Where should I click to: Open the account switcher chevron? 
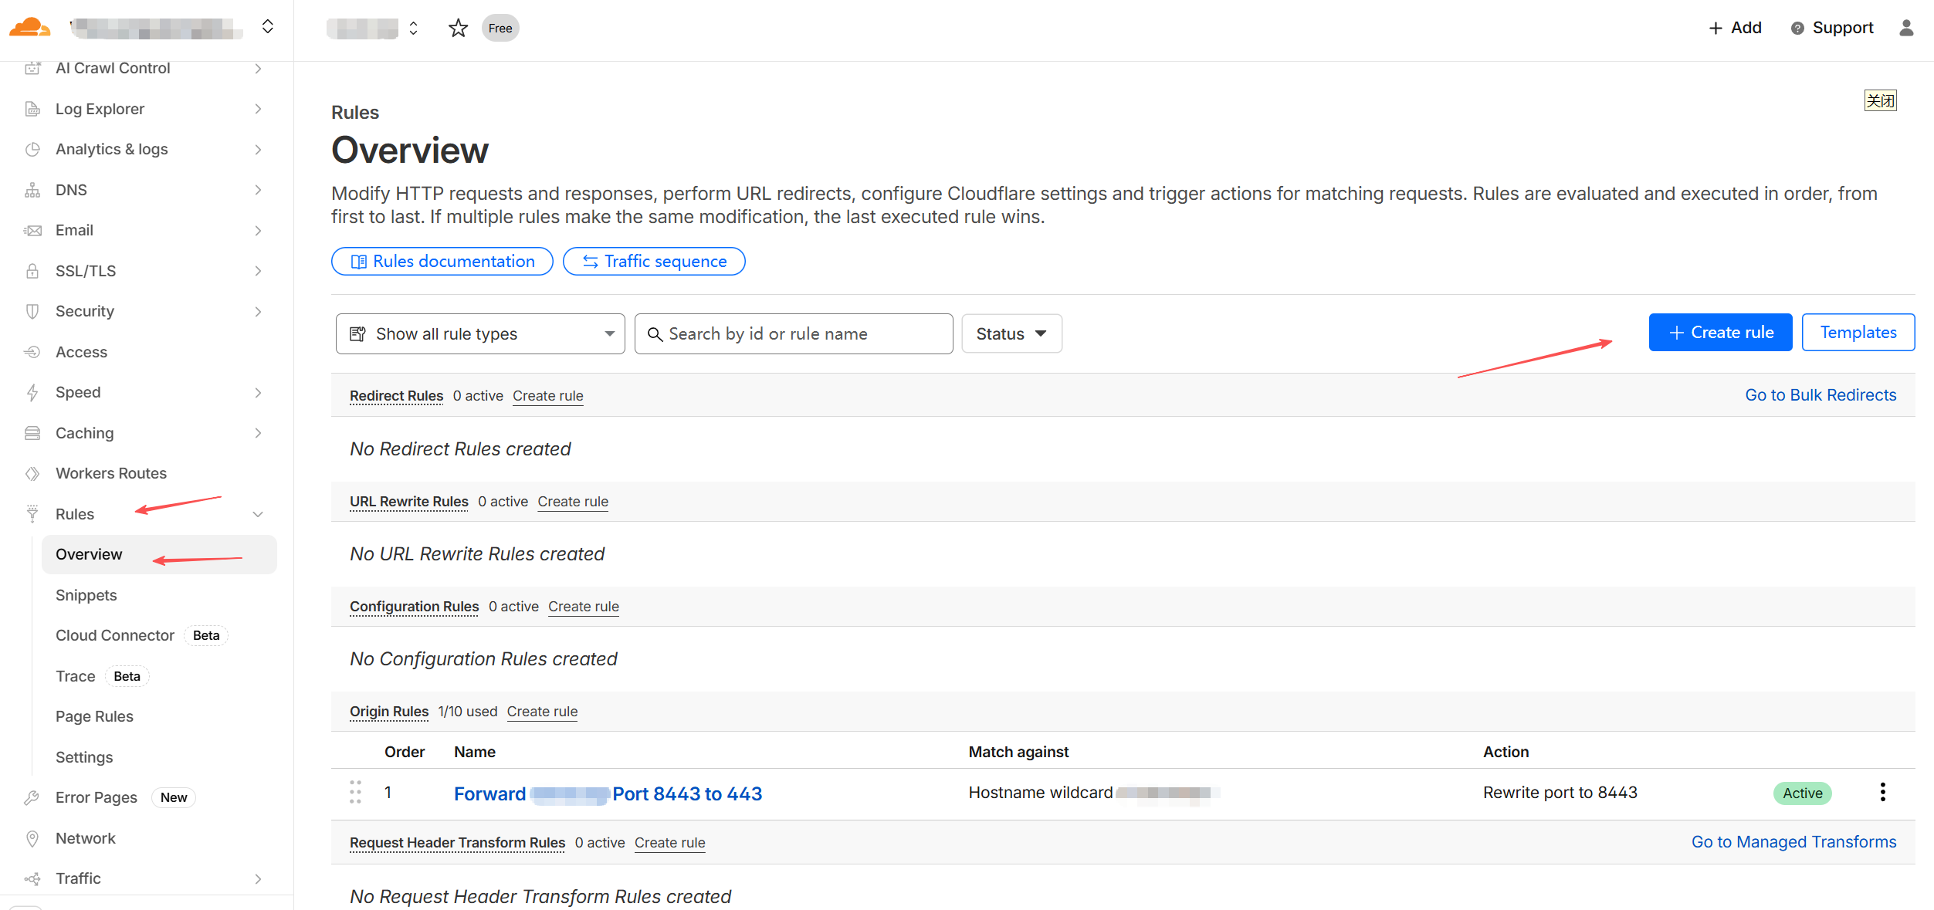(x=267, y=27)
